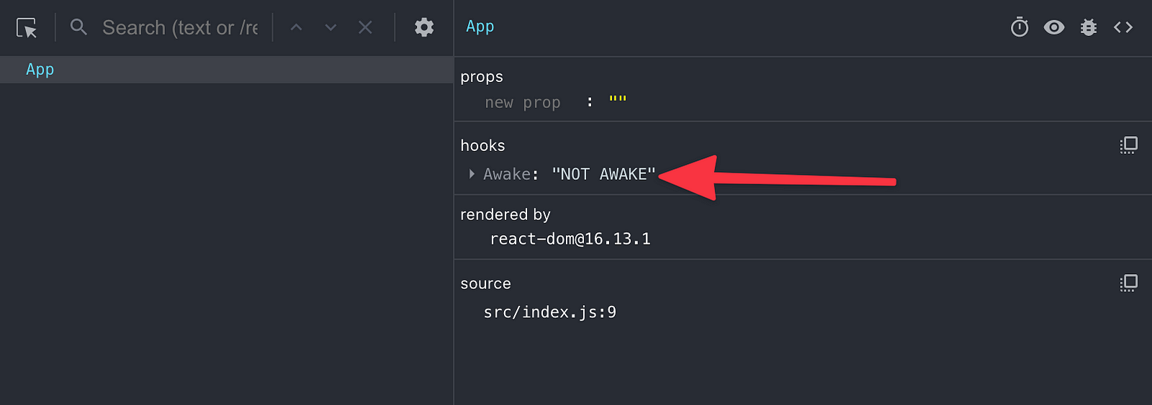Go to previous search result arrow
This screenshot has height=405, width=1152.
[296, 27]
